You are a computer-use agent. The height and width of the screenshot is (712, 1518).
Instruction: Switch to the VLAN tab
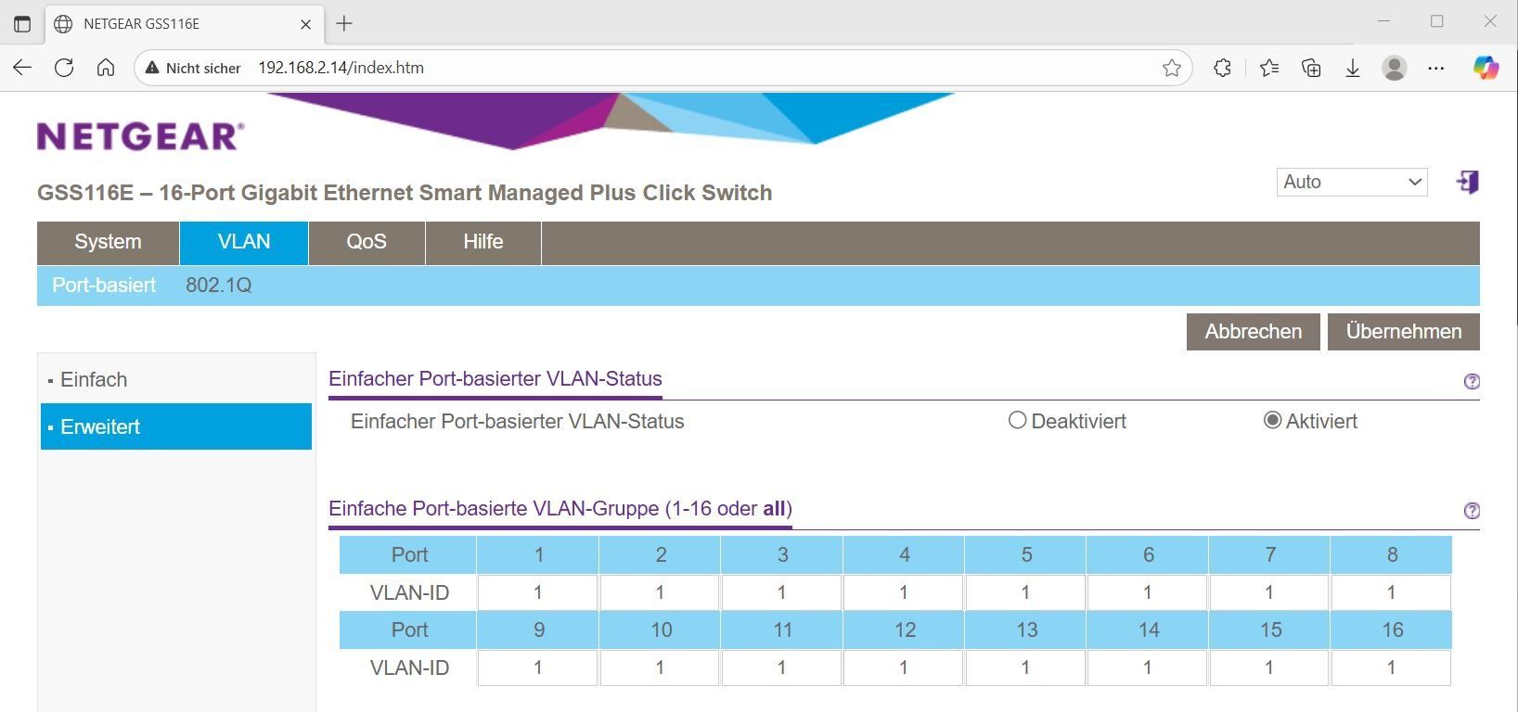[x=244, y=242]
